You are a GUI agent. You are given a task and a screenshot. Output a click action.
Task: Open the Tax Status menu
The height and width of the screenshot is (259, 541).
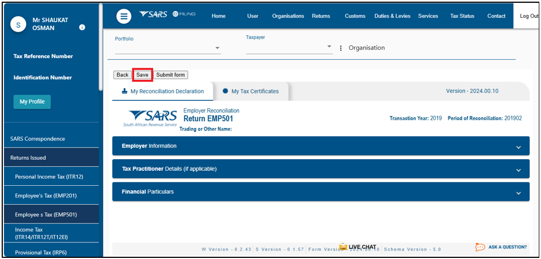(x=462, y=16)
